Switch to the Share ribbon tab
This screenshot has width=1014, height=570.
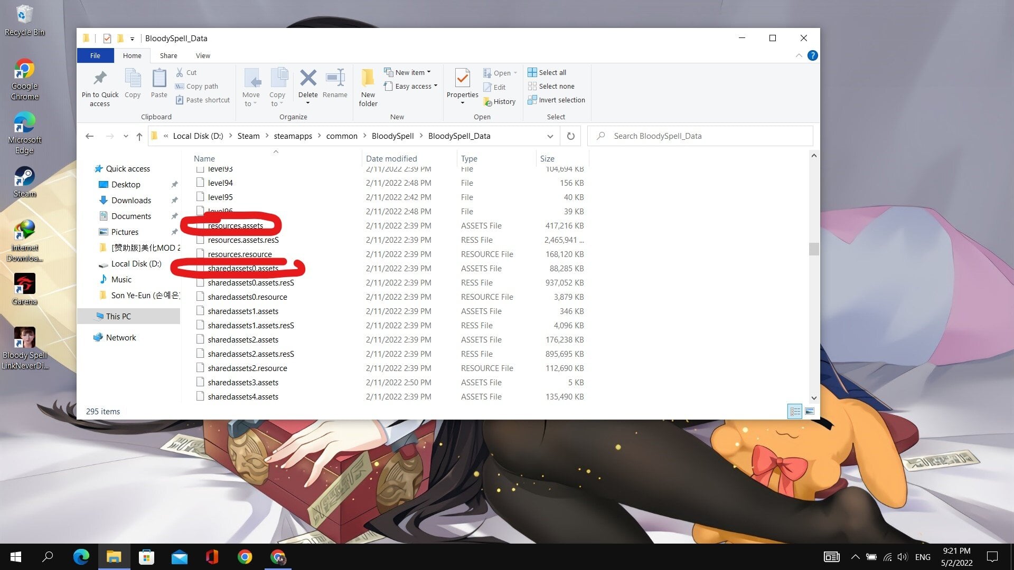[x=168, y=55]
